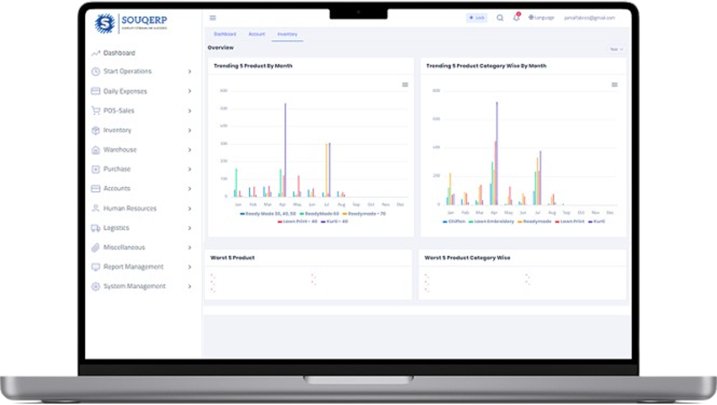Toggle the Lock switch in top bar
Viewport: 717px width, 405px height.
[475, 18]
